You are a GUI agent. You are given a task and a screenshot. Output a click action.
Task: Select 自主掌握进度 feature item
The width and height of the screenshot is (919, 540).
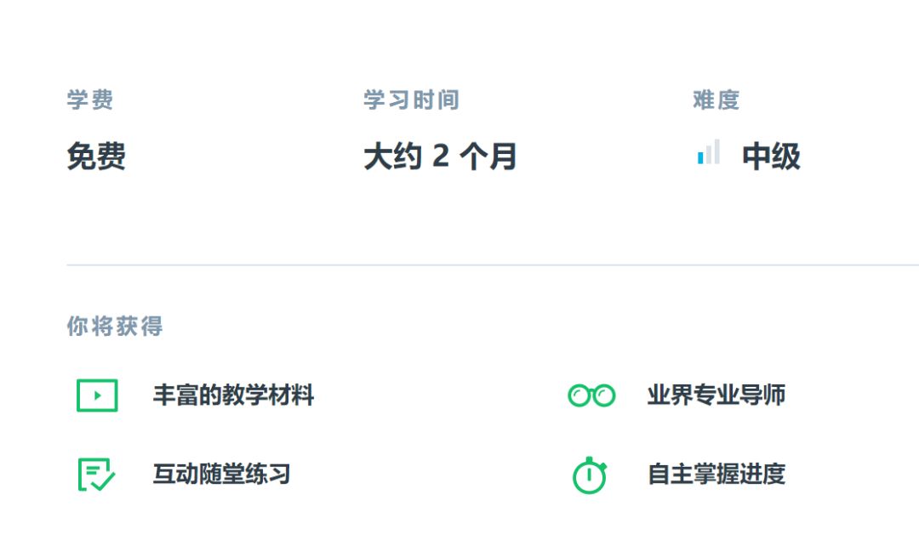point(716,475)
